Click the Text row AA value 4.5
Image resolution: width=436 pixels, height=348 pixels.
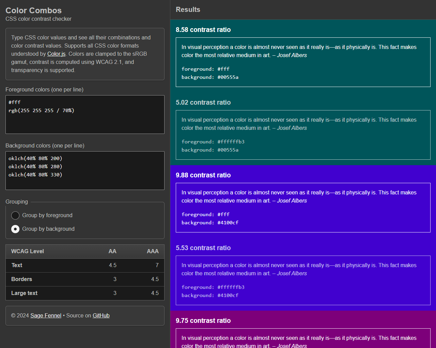click(x=113, y=265)
